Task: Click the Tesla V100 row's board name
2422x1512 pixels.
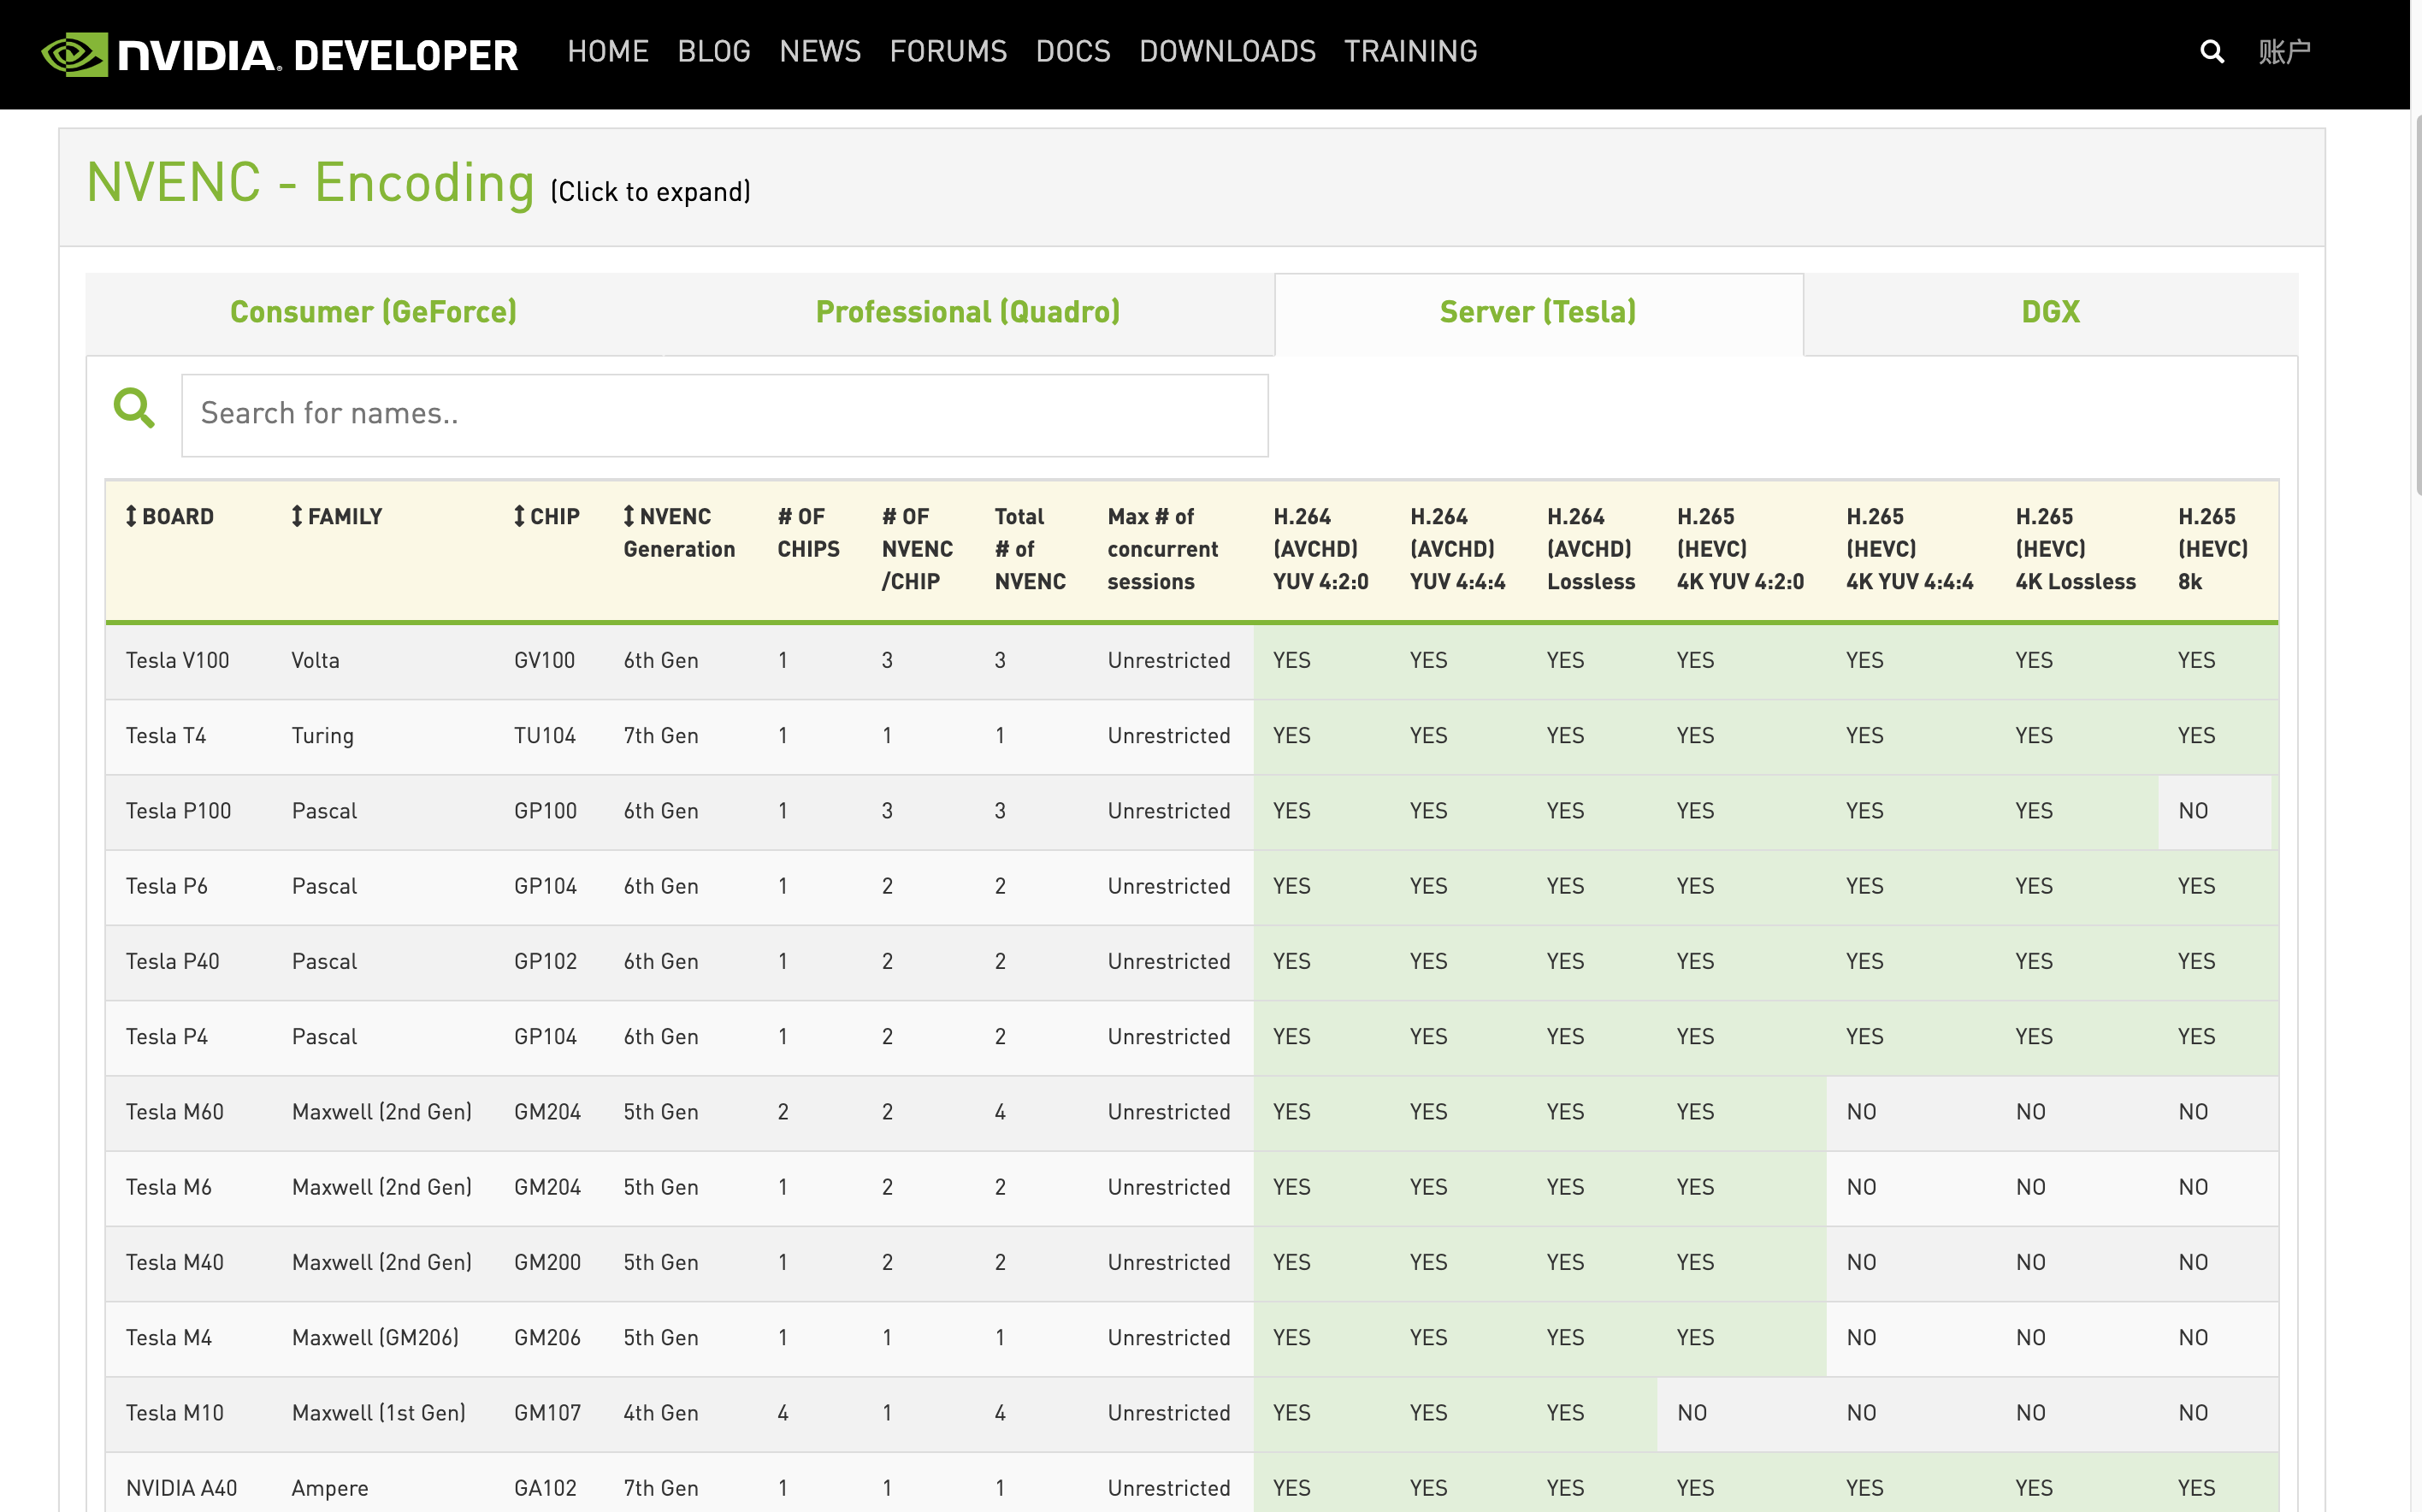Action: tap(177, 661)
